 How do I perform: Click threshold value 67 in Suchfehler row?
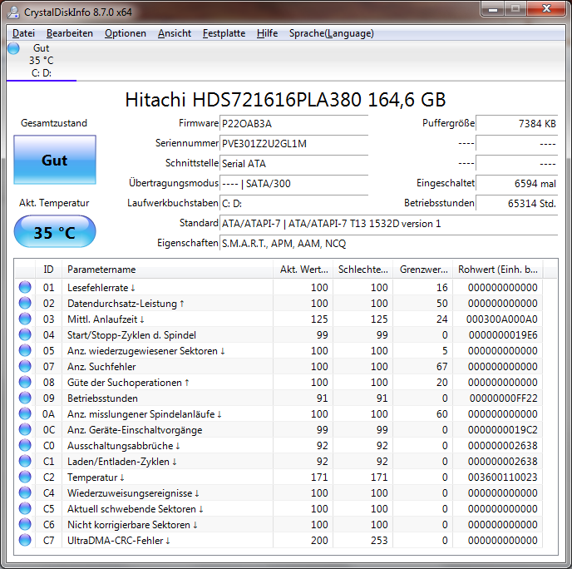(x=441, y=366)
